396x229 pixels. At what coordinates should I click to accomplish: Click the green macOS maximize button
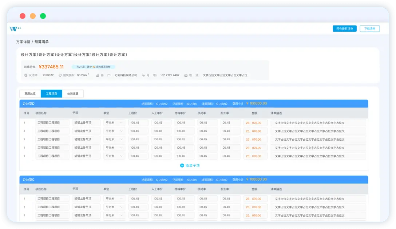pos(43,16)
